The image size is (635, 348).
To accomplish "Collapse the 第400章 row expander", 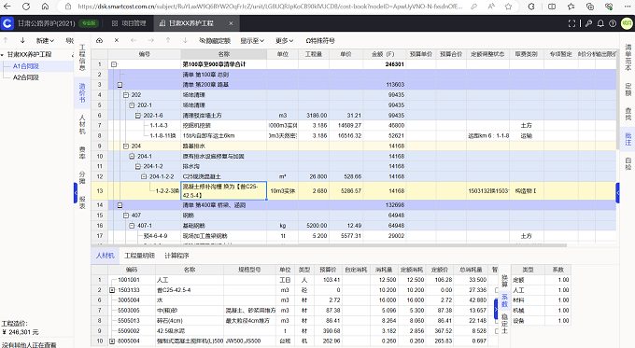I will [120, 205].
